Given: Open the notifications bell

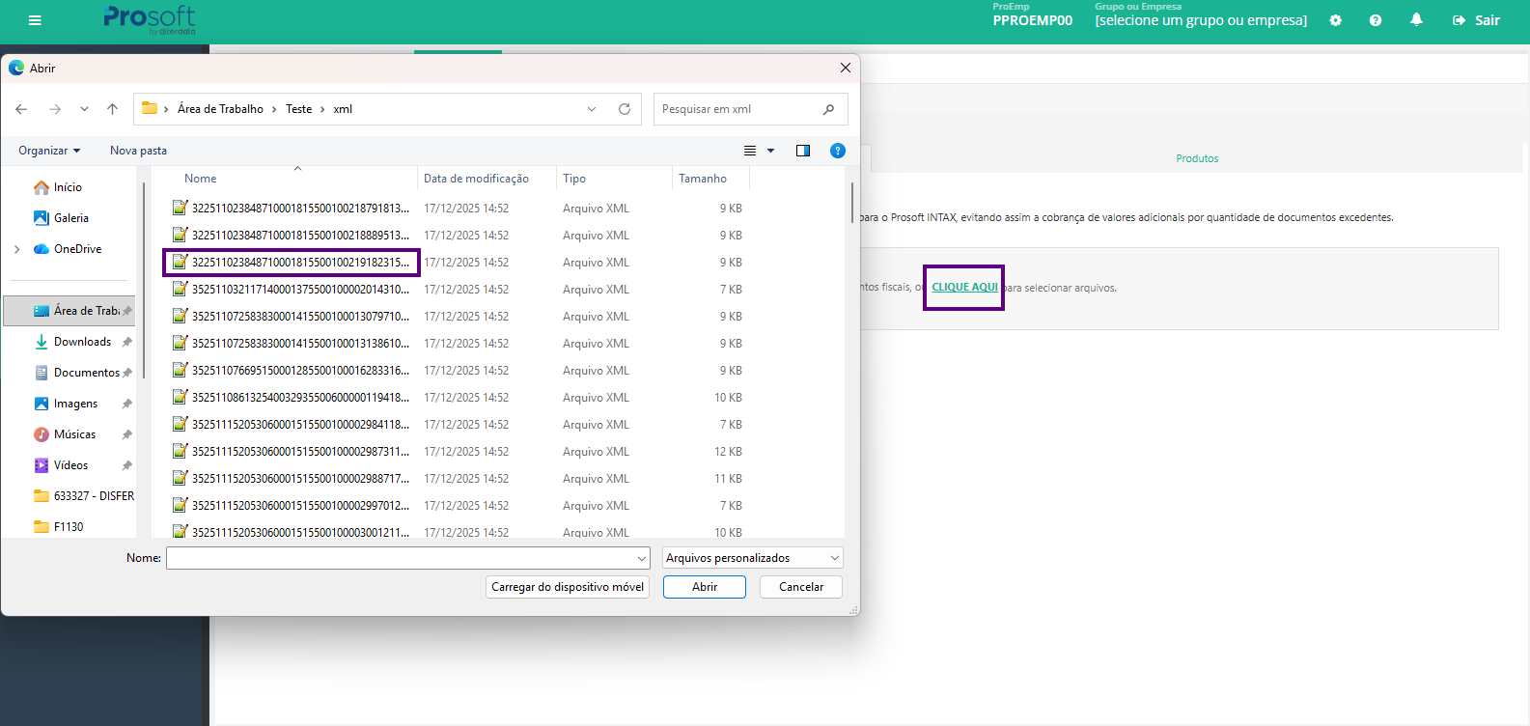Looking at the screenshot, I should [x=1416, y=20].
